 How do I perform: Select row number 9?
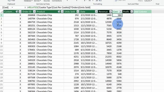(2, 43)
